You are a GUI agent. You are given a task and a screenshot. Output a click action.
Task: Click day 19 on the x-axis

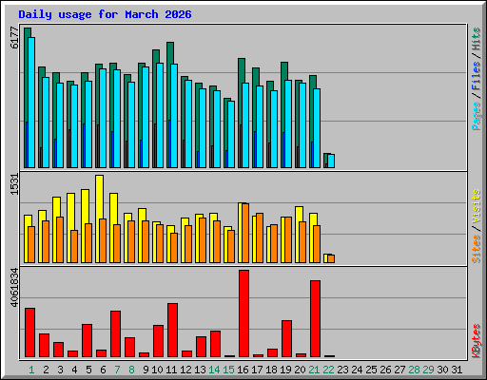[x=285, y=370]
